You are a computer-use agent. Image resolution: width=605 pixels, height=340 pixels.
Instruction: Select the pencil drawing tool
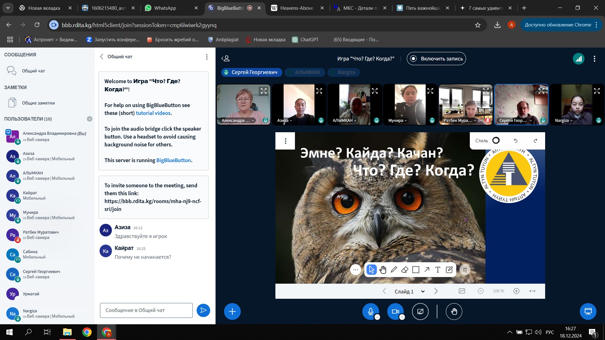coord(394,270)
